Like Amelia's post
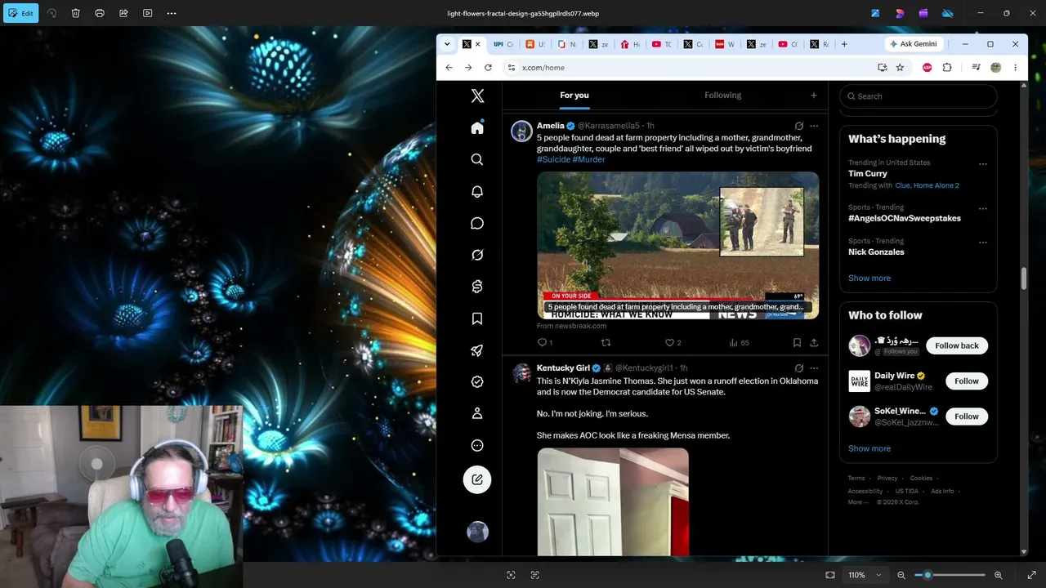The width and height of the screenshot is (1046, 588). [x=673, y=343]
